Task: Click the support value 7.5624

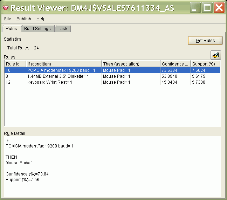Action: point(205,70)
